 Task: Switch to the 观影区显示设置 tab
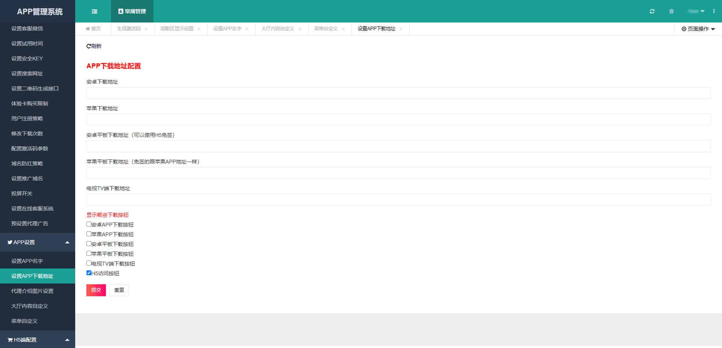point(177,29)
